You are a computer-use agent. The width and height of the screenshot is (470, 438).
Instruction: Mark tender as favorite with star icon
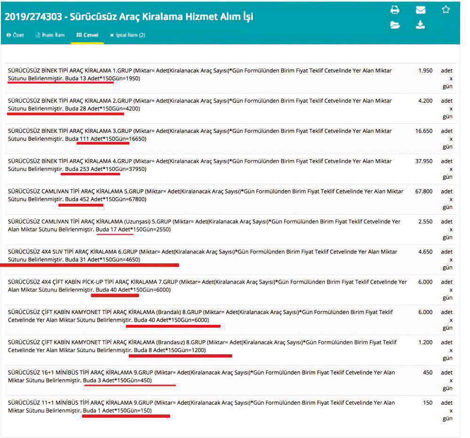click(446, 9)
